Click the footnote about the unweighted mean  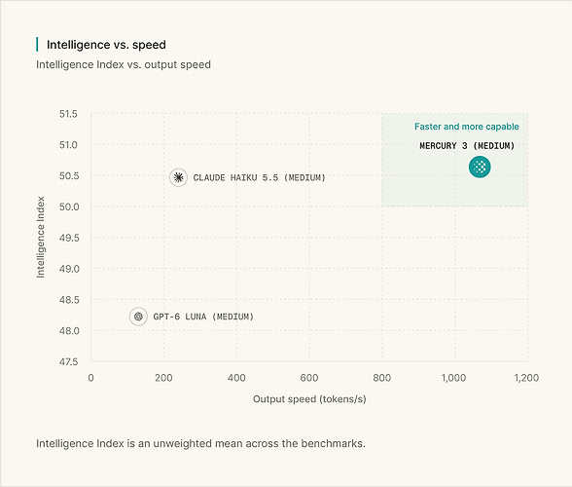[200, 443]
